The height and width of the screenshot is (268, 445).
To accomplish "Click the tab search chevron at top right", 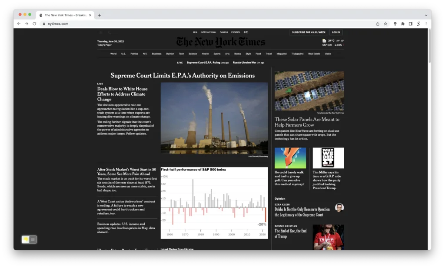I will [x=426, y=15].
